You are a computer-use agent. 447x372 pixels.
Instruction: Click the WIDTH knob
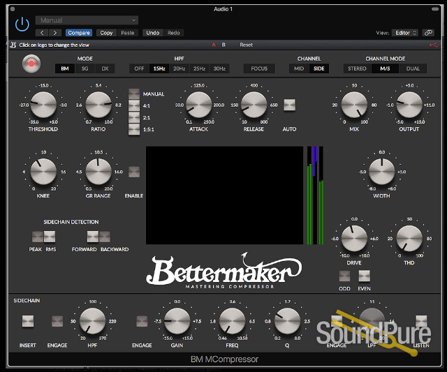click(x=382, y=172)
